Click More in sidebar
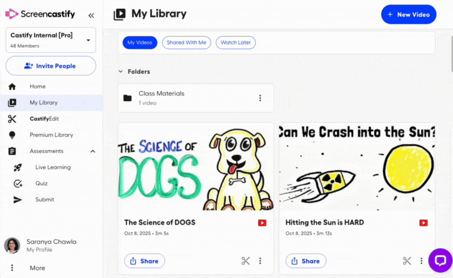The image size is (453, 278). click(37, 268)
